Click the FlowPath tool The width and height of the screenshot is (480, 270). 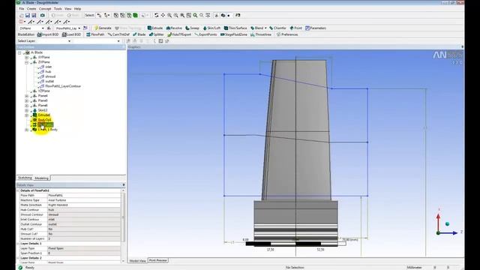click(95, 34)
